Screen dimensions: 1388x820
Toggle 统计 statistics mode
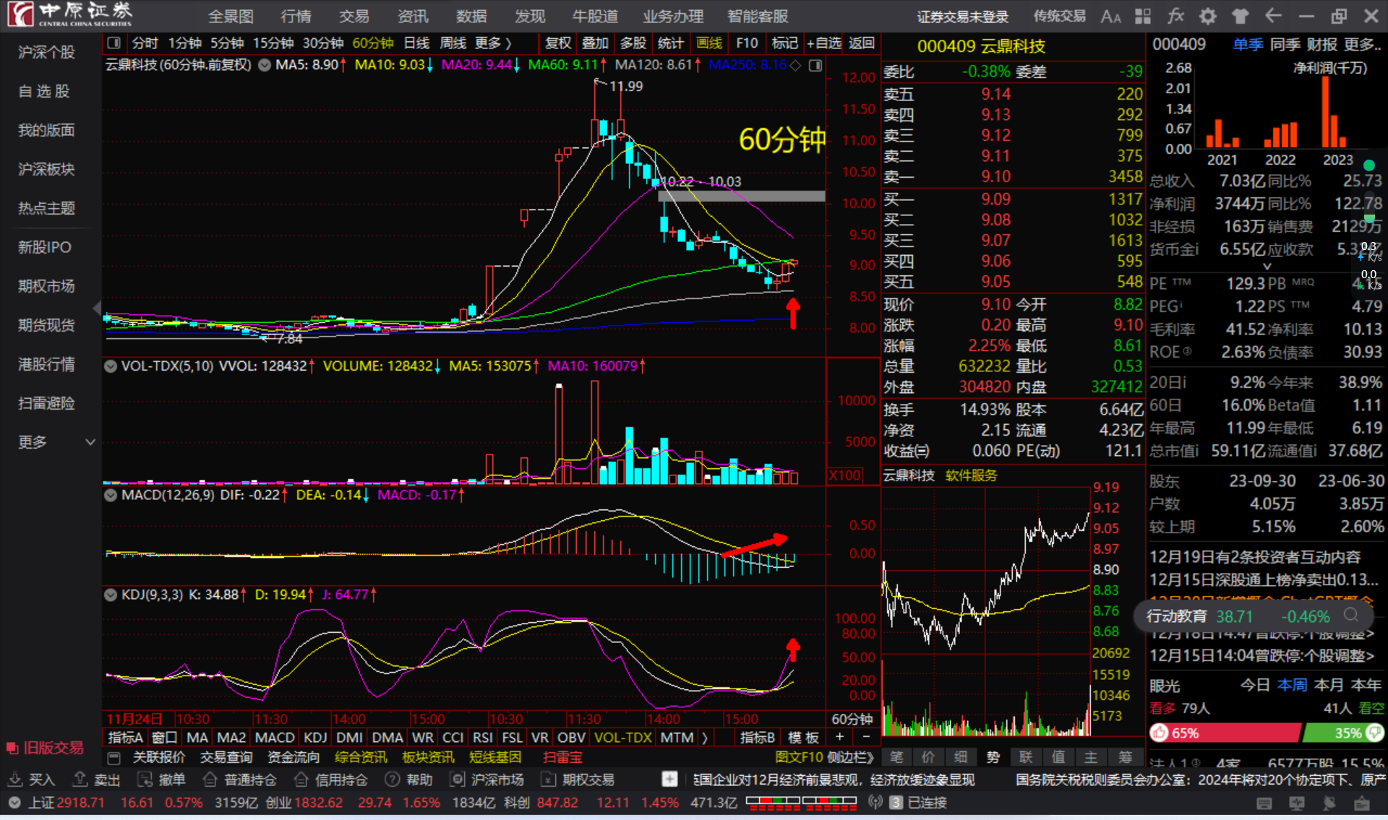[671, 43]
